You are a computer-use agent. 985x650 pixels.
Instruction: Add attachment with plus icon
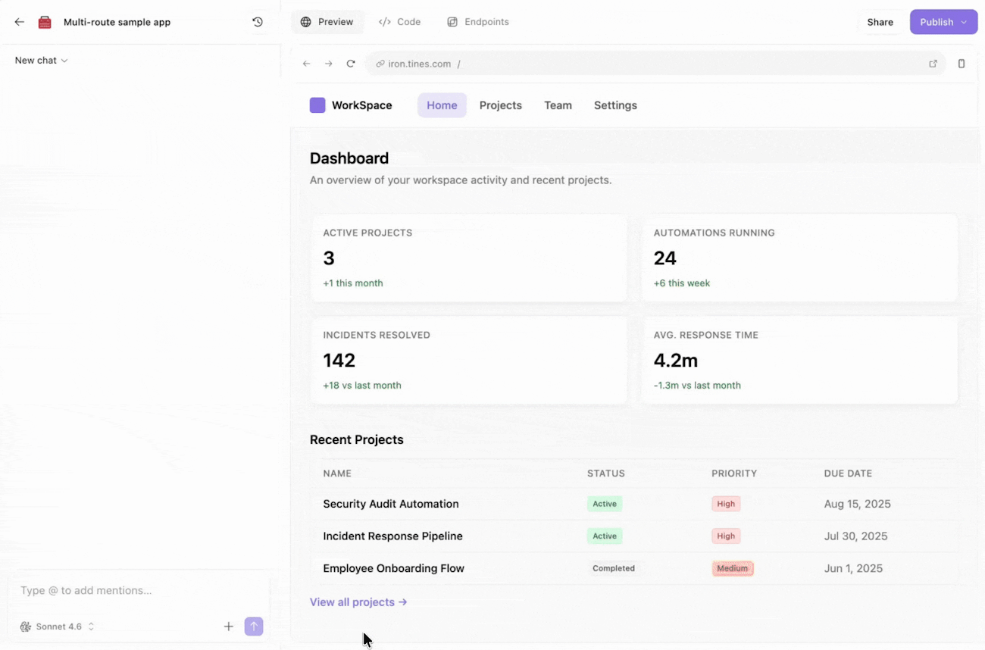click(x=229, y=627)
